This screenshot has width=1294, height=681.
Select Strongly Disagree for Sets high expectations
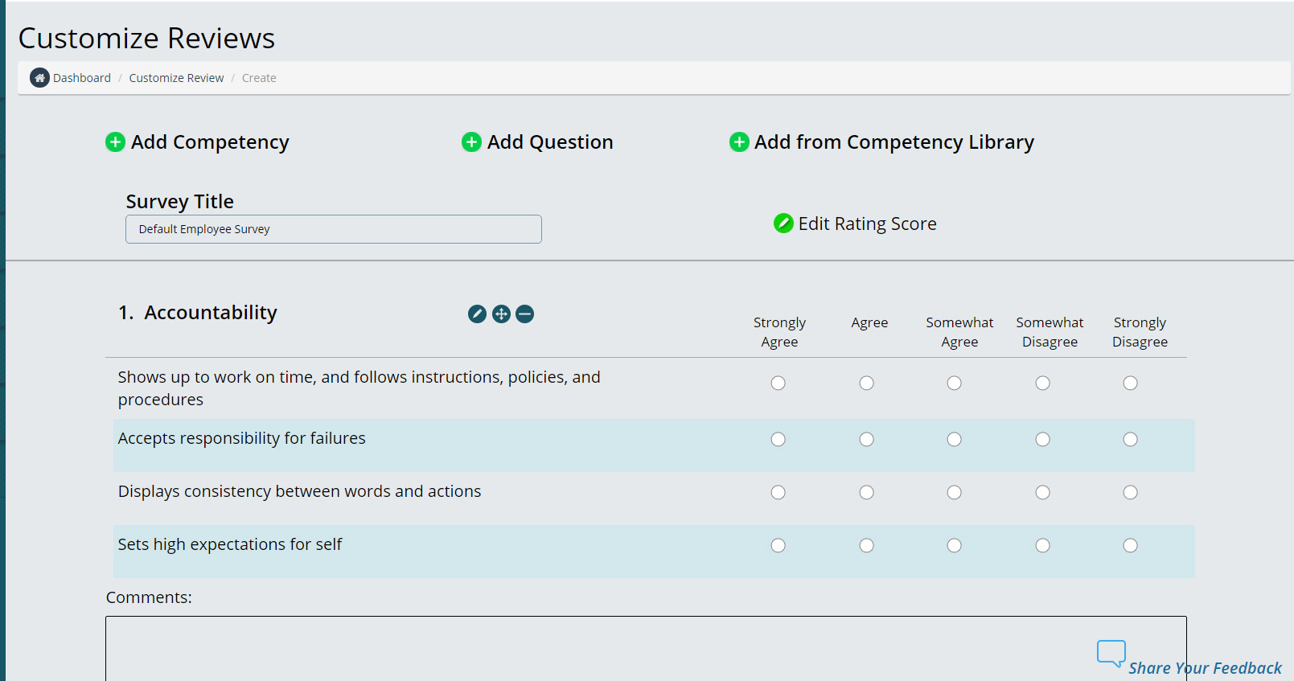coord(1130,546)
